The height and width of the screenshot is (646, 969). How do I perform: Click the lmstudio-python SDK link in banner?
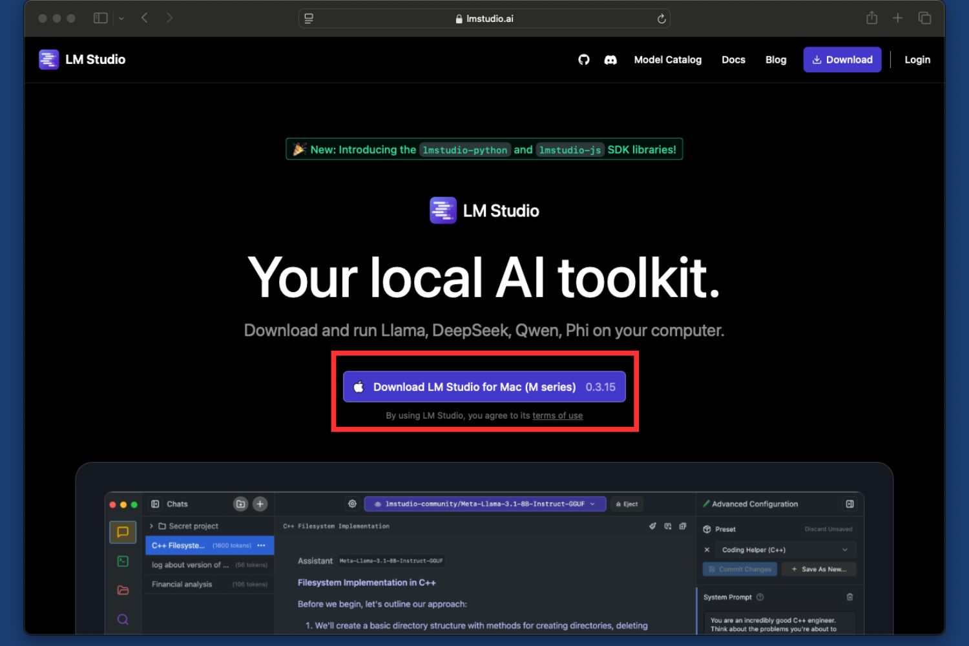465,150
